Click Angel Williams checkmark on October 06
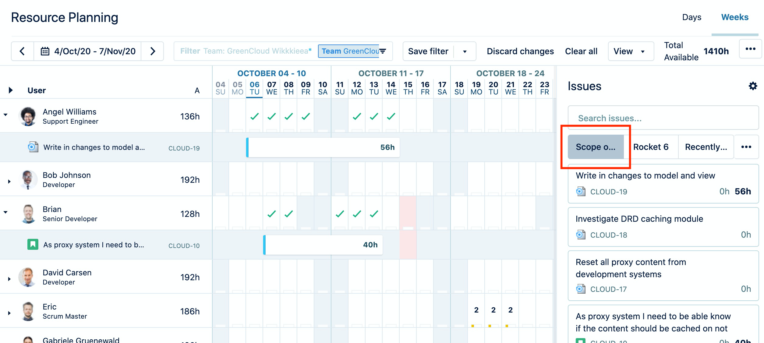The width and height of the screenshot is (764, 343). click(x=254, y=116)
